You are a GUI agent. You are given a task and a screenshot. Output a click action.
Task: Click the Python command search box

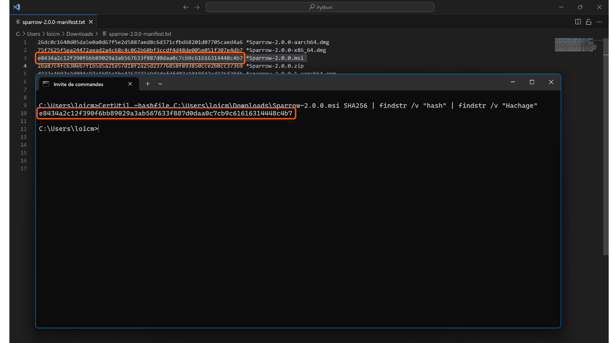(320, 7)
